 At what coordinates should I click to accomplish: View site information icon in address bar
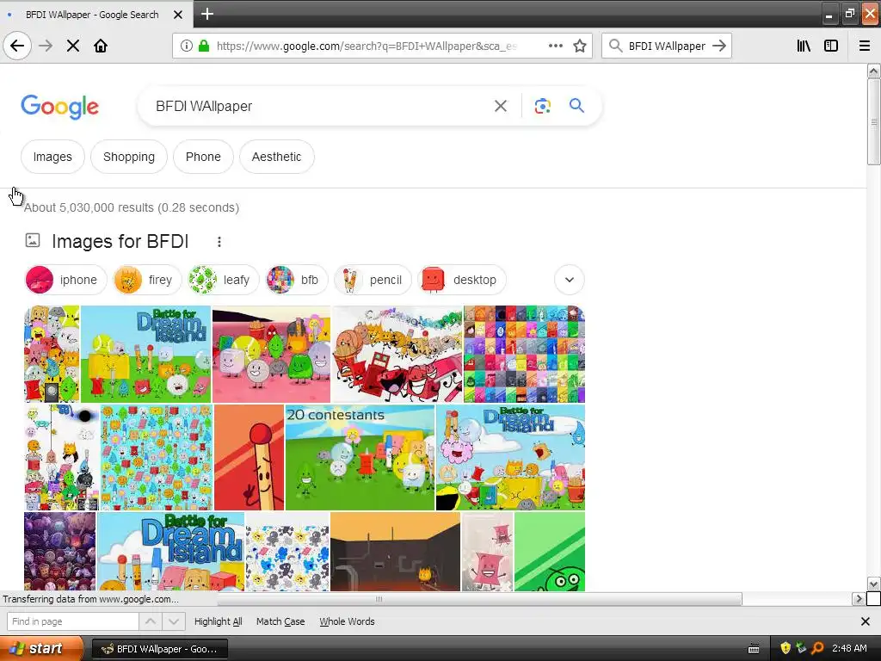click(x=186, y=46)
